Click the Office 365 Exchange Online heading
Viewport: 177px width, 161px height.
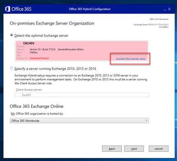tap(37, 106)
